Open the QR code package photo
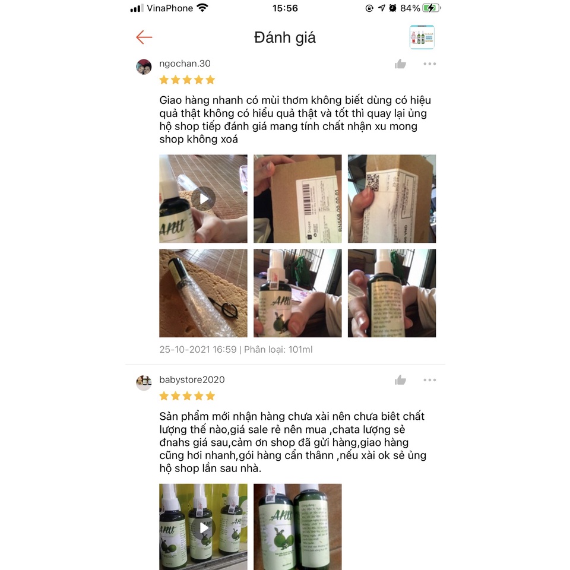Image resolution: width=570 pixels, height=570 pixels. click(x=392, y=199)
